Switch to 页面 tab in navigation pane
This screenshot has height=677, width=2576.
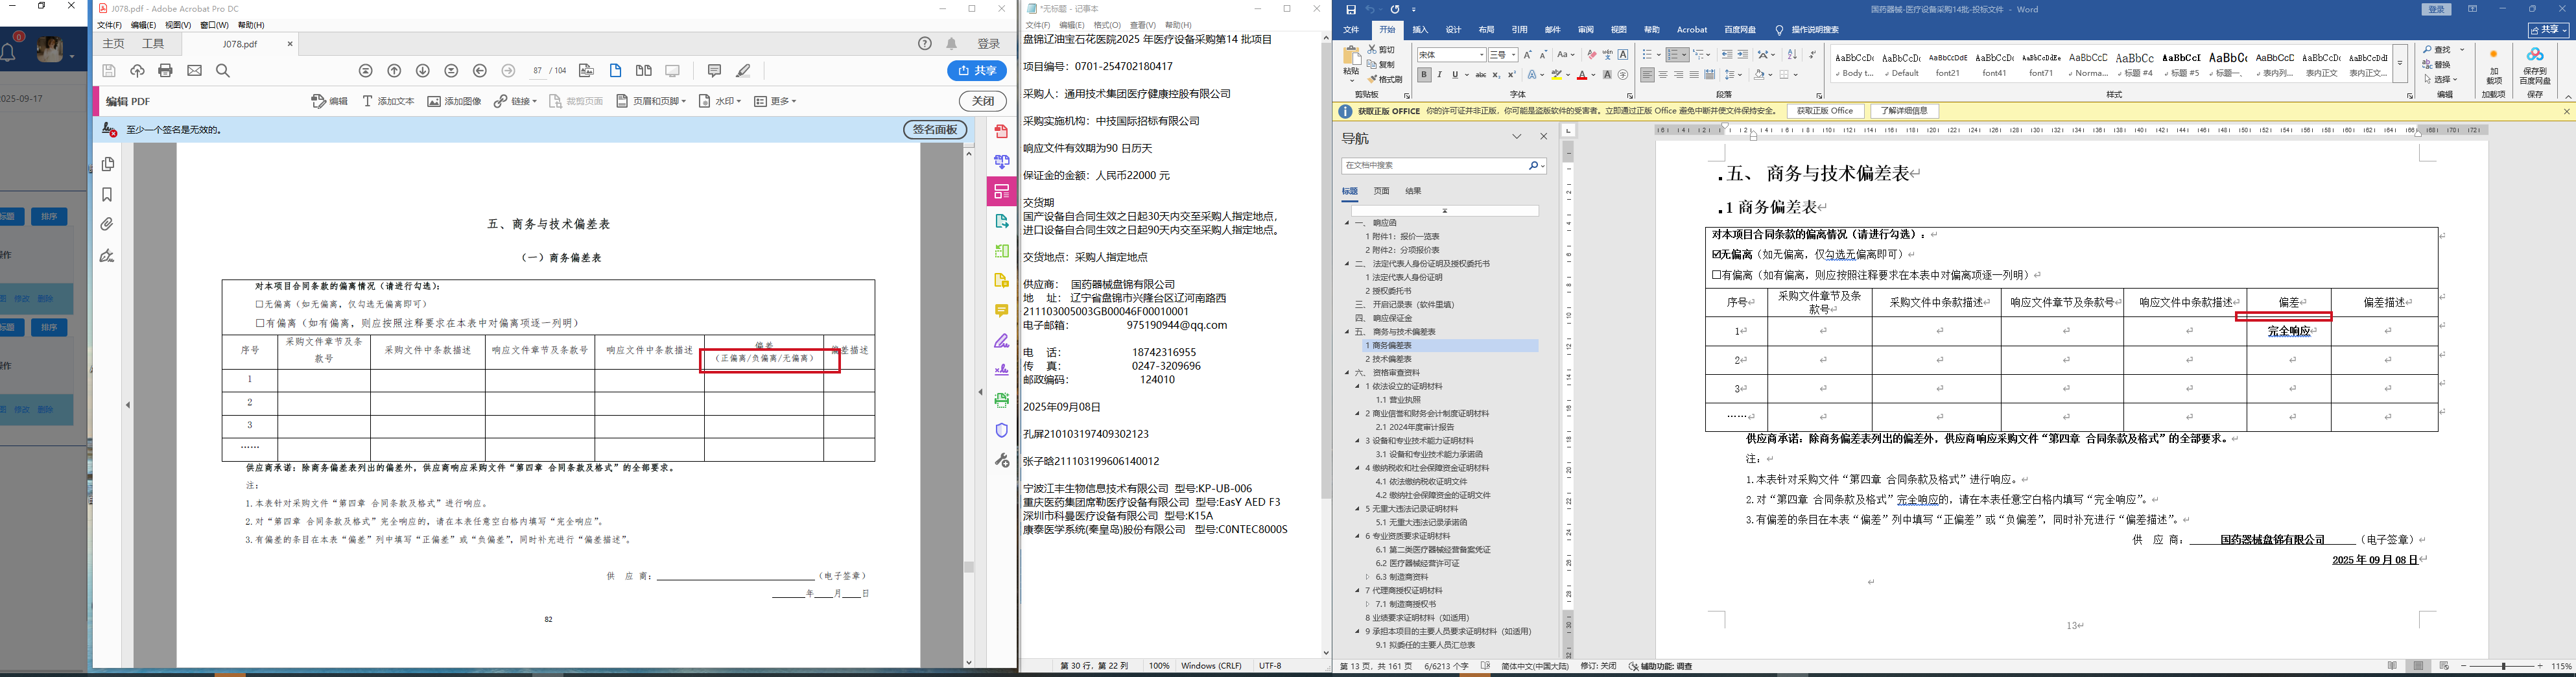[x=1382, y=191]
